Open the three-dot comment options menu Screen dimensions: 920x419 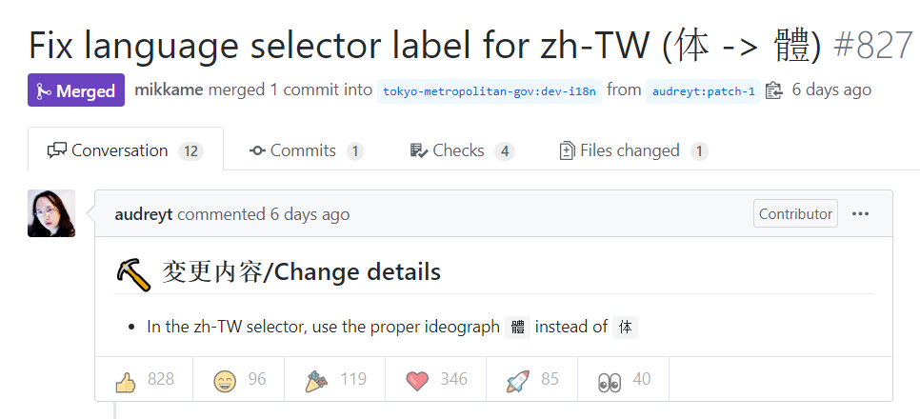pos(860,213)
